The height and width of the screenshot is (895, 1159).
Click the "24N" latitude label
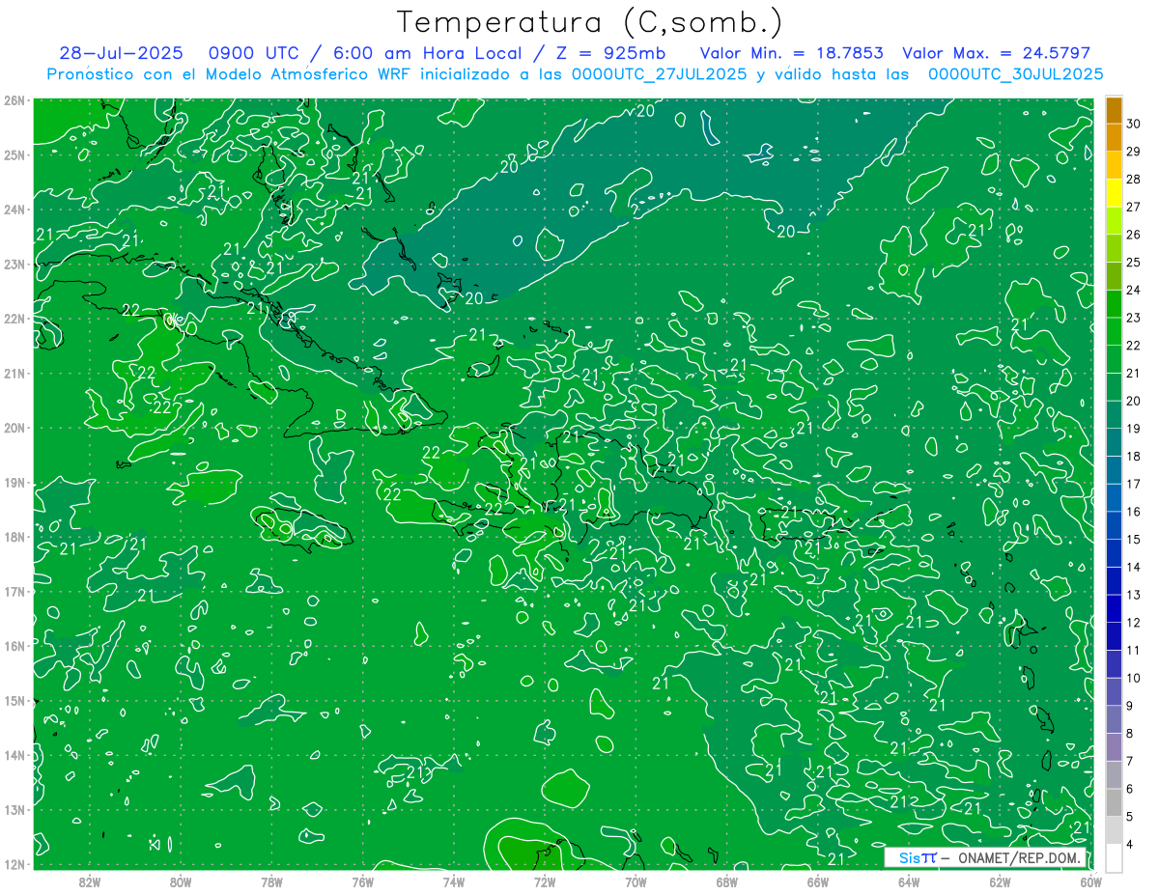pyautogui.click(x=14, y=209)
